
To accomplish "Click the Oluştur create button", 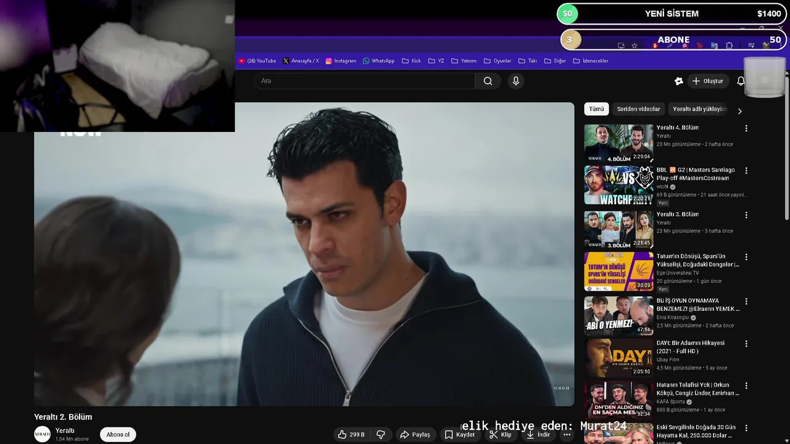I will (707, 81).
